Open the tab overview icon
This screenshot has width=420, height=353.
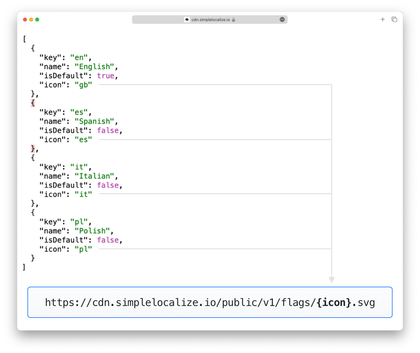click(394, 19)
